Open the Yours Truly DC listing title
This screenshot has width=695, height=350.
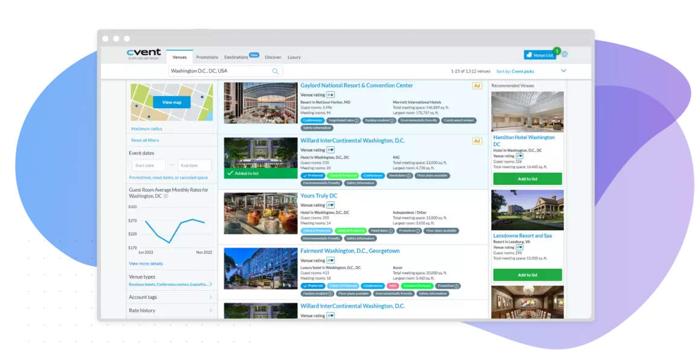tap(318, 196)
